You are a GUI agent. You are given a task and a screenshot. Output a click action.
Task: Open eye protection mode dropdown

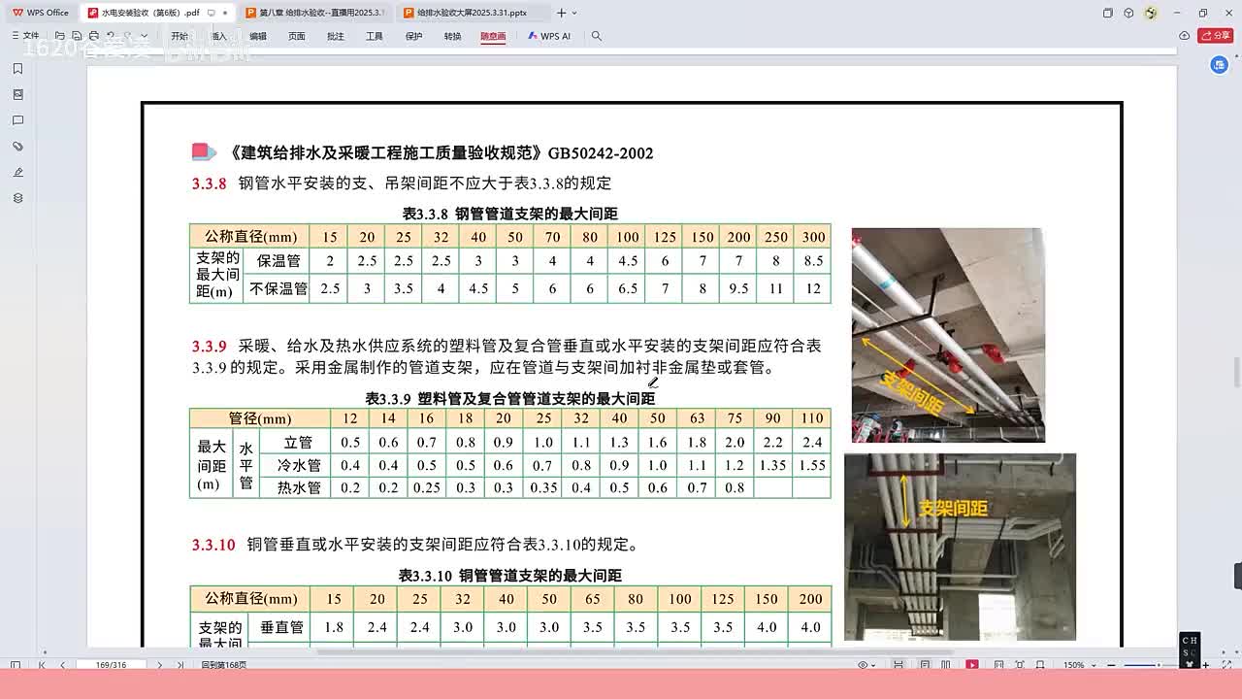(x=866, y=665)
